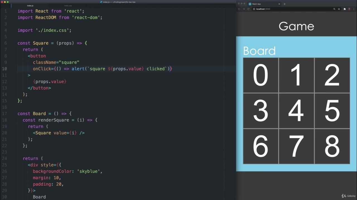The image size is (357, 200).
Task: Click line number 24 in gutter
Action: click(4, 158)
